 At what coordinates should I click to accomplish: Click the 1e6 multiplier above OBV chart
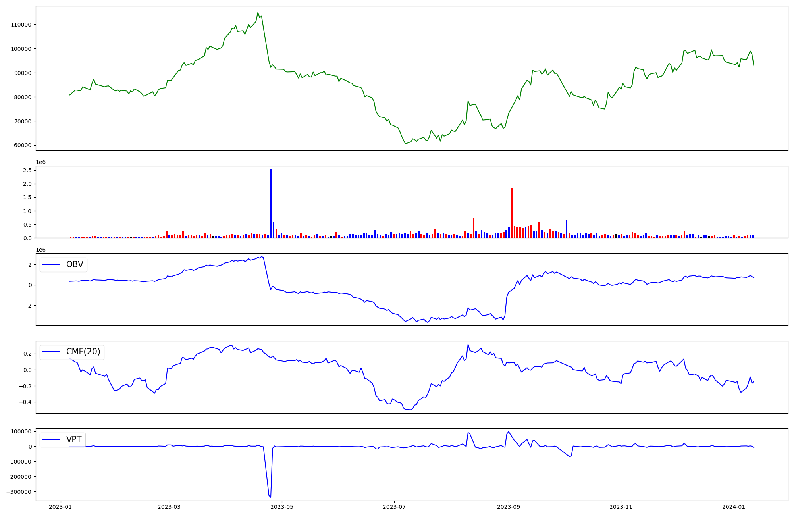point(40,250)
